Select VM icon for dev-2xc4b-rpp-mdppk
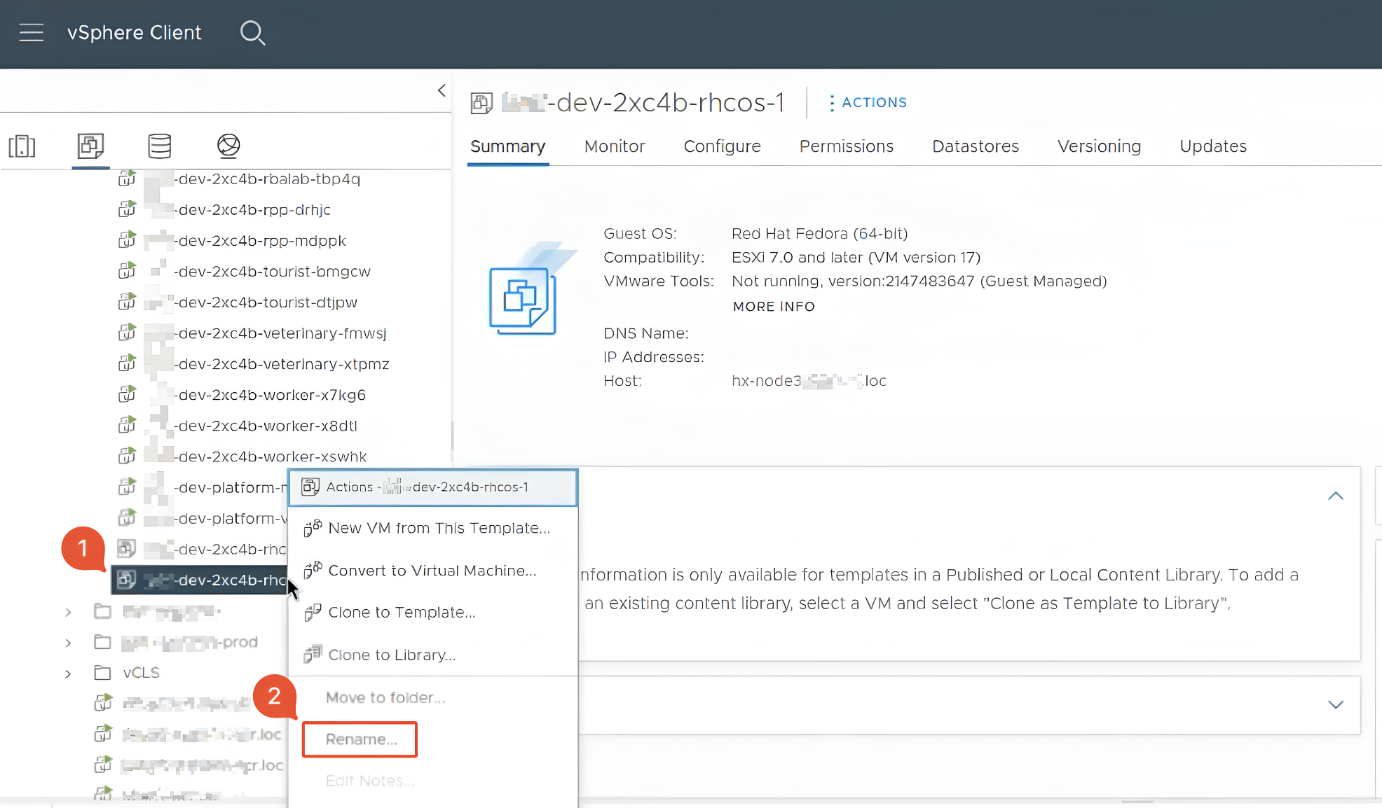The image size is (1382, 808). pos(127,240)
